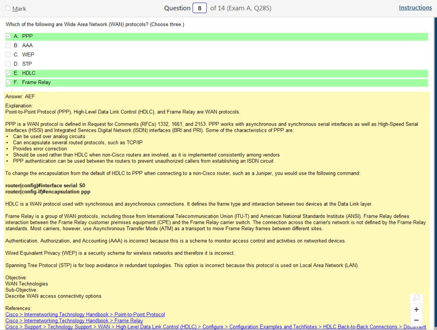The image size is (437, 330).
Task: Toggle the F. Frame Relay checkbox
Action: pos(8,82)
